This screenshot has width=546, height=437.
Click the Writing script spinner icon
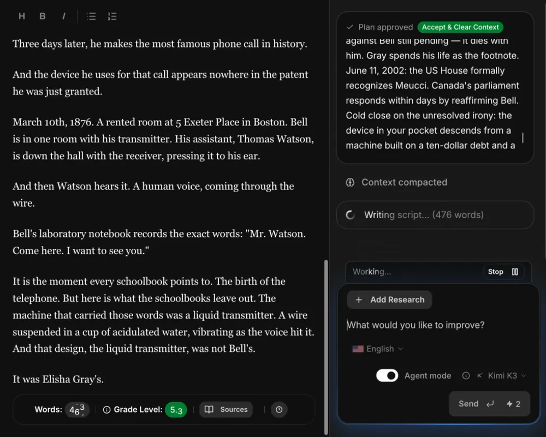pyautogui.click(x=351, y=214)
